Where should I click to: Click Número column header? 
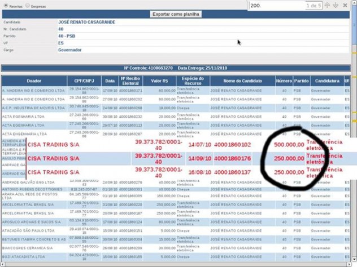coord(284,81)
